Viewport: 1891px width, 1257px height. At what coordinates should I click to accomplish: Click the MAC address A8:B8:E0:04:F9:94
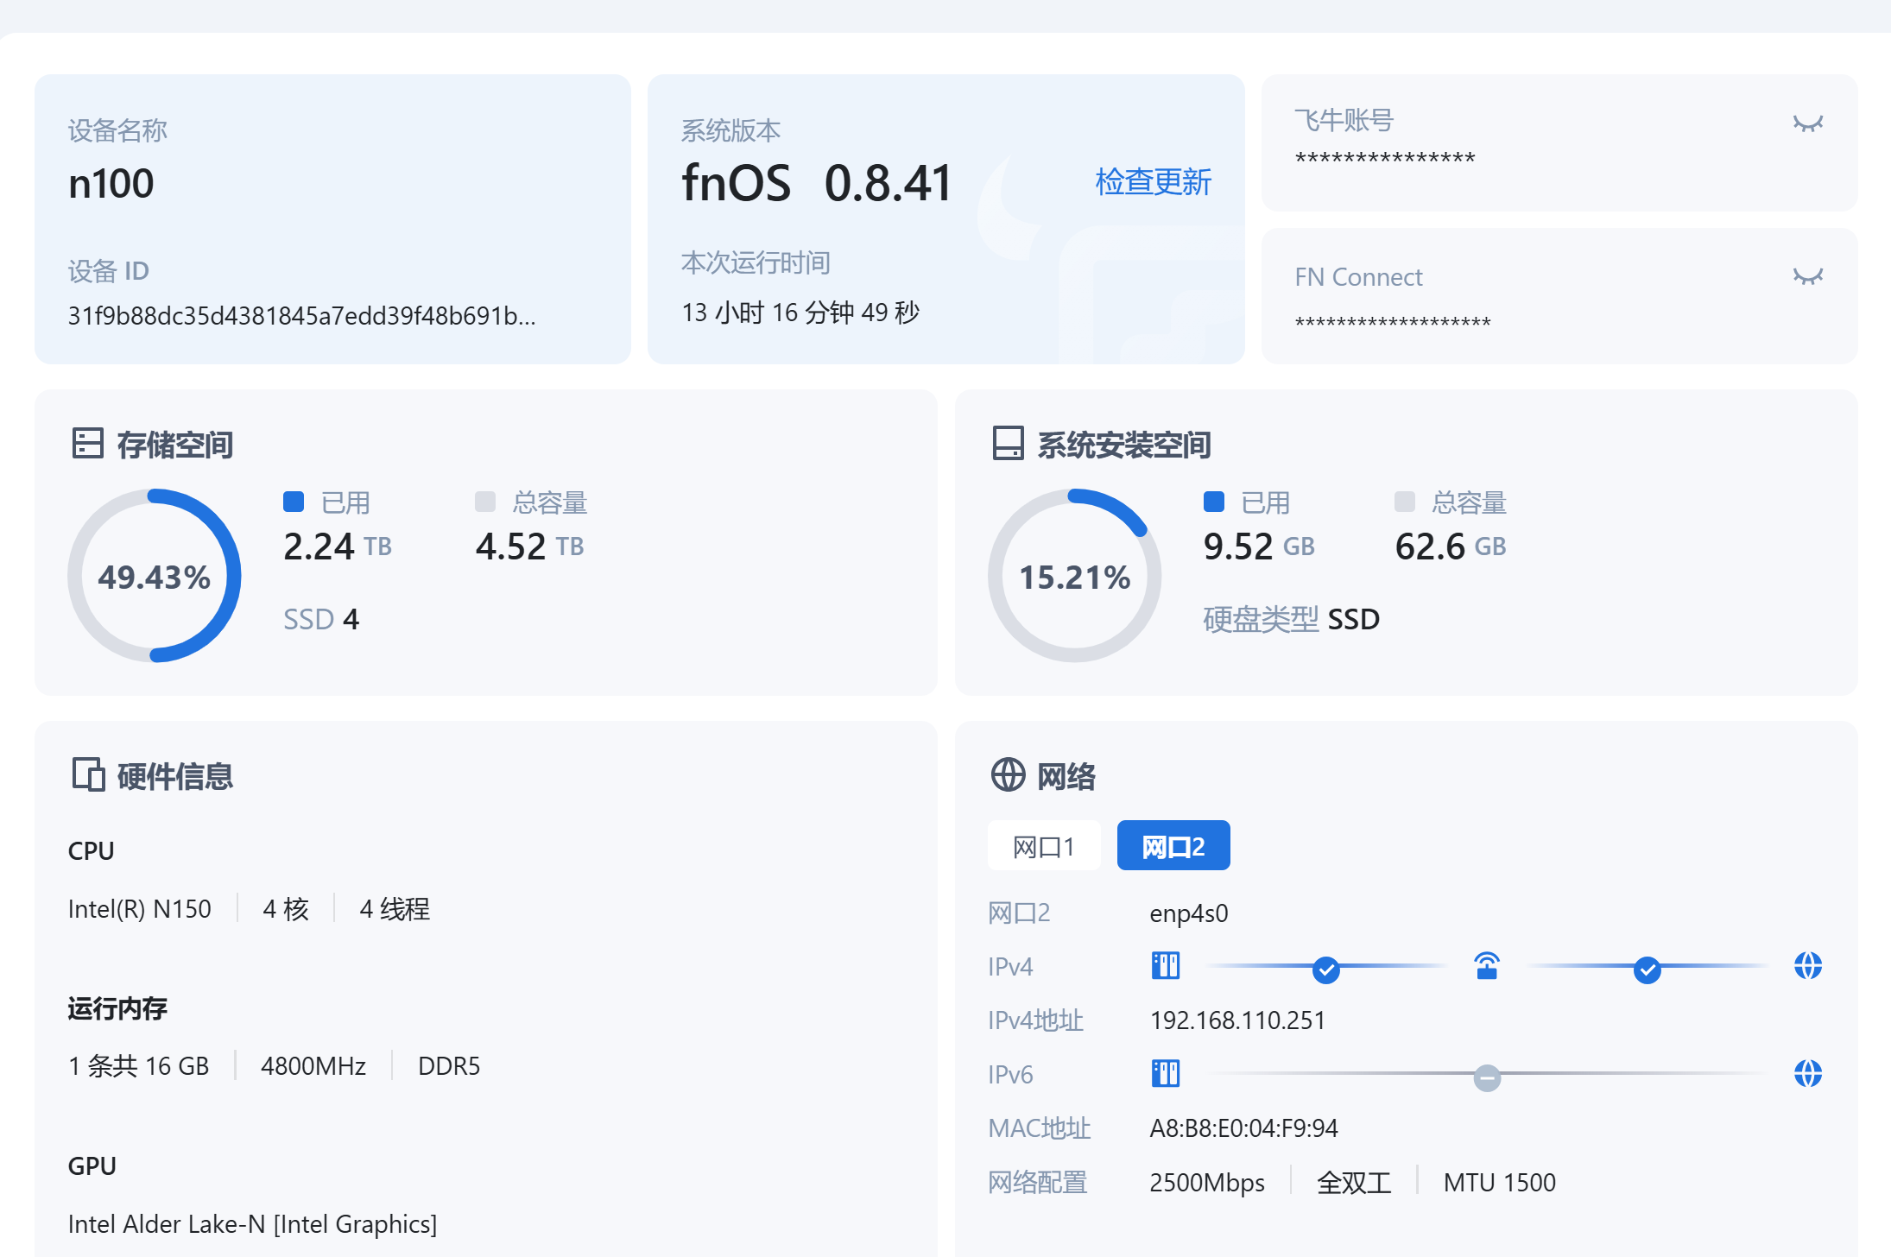click(x=1244, y=1128)
